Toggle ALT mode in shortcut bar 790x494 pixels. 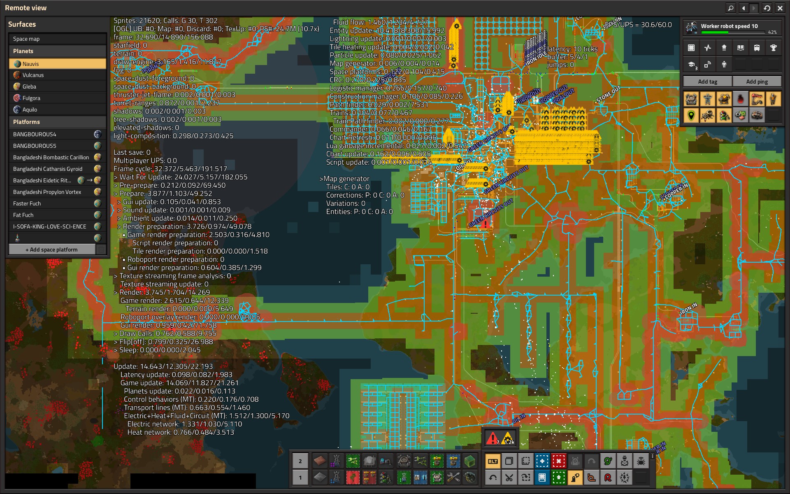(x=493, y=461)
